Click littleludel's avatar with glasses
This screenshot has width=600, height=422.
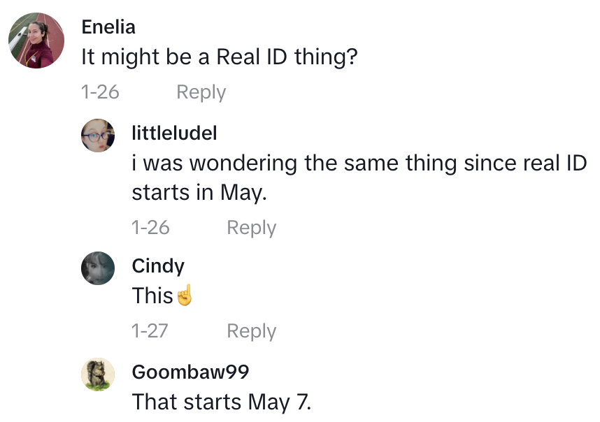tap(98, 136)
